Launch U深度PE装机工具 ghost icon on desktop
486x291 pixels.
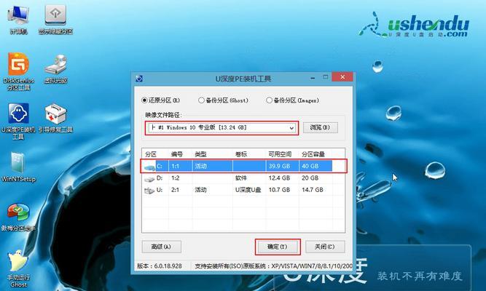click(18, 121)
